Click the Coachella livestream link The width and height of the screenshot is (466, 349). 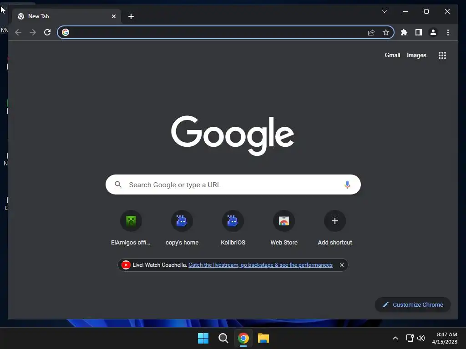pos(260,265)
